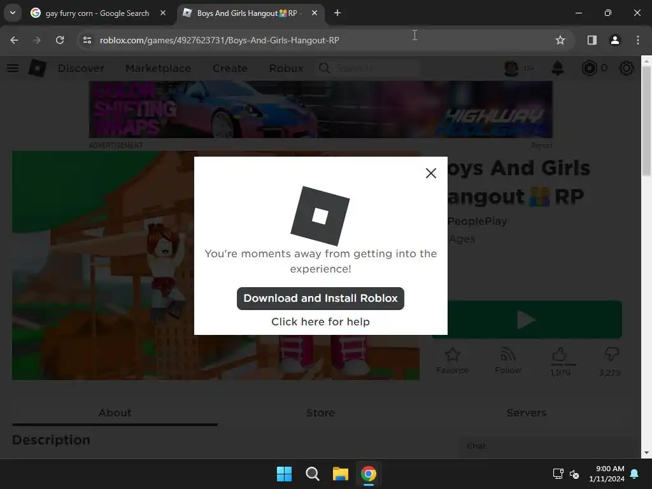Switch to the About tab
The height and width of the screenshot is (489, 652).
(x=115, y=413)
